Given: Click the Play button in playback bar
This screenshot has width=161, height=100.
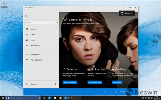Looking at the screenshot, I should (x=111, y=92).
